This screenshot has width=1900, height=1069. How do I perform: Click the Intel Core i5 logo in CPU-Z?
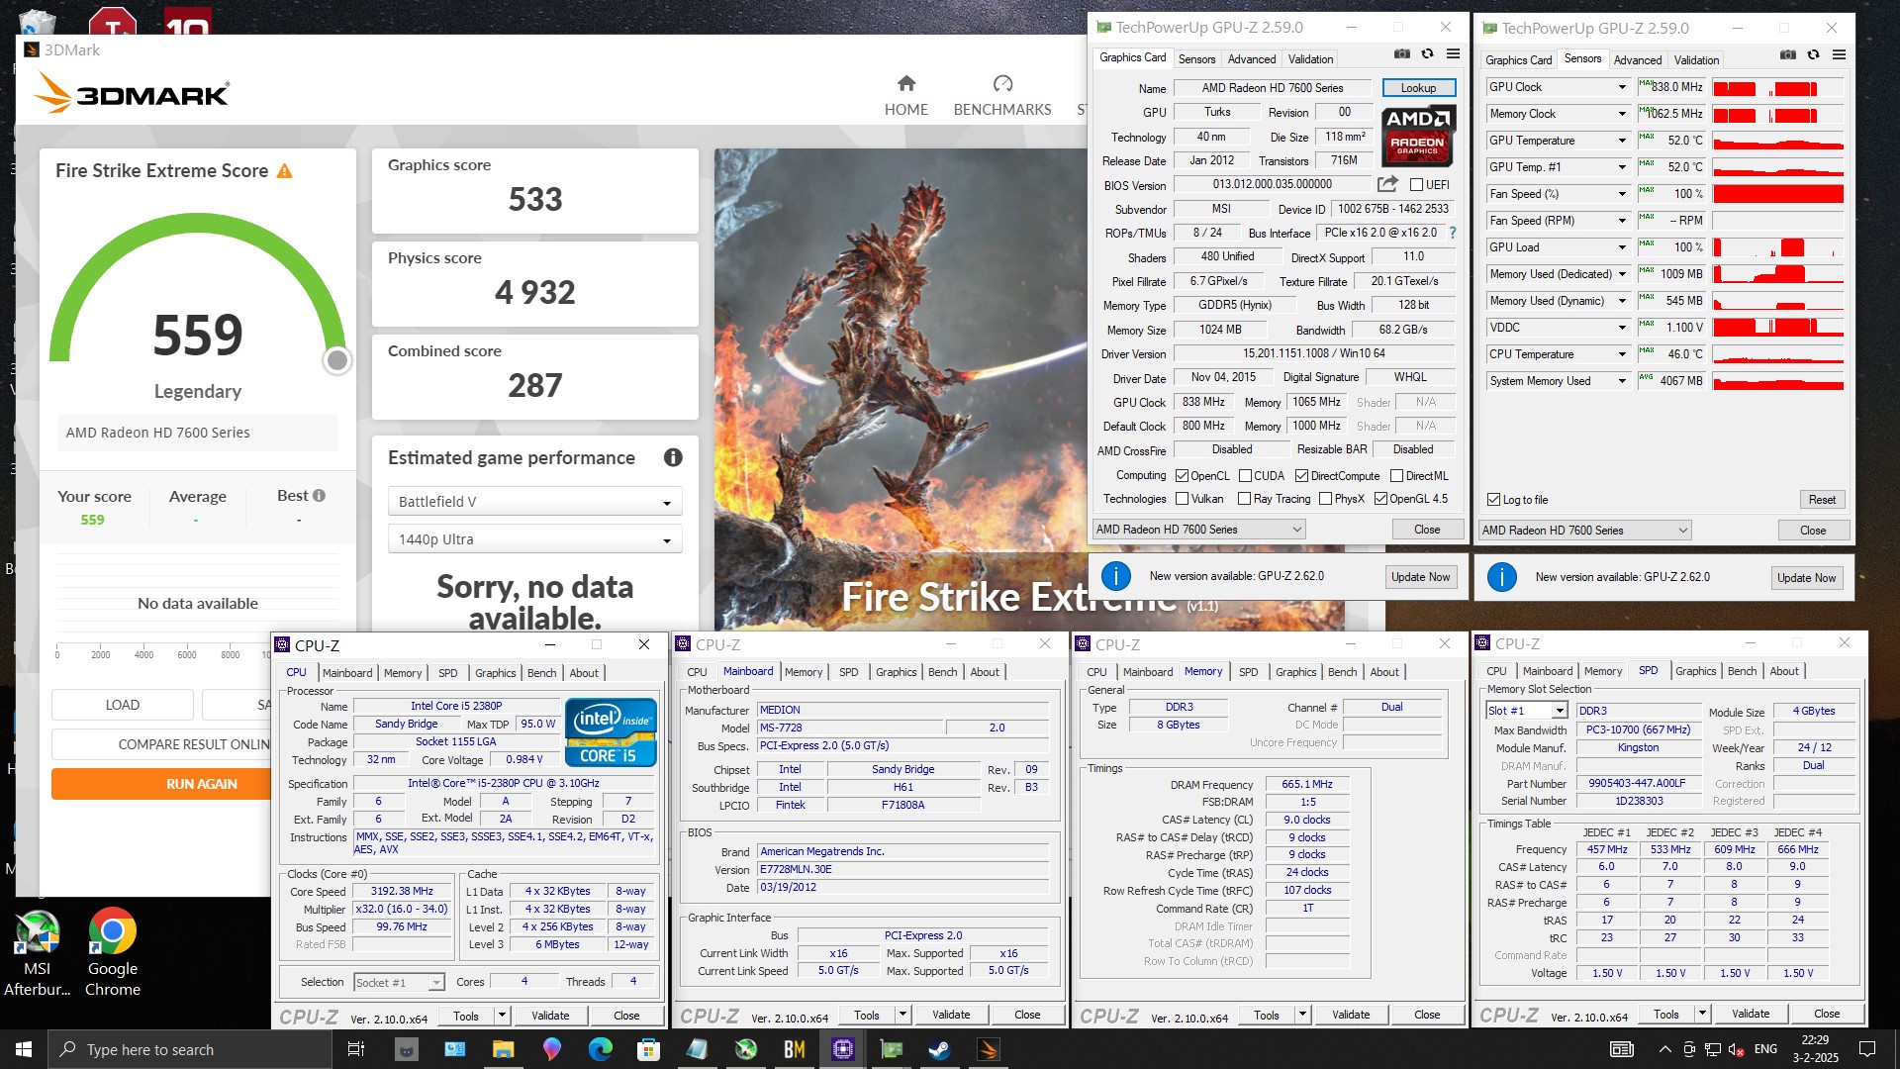[611, 732]
